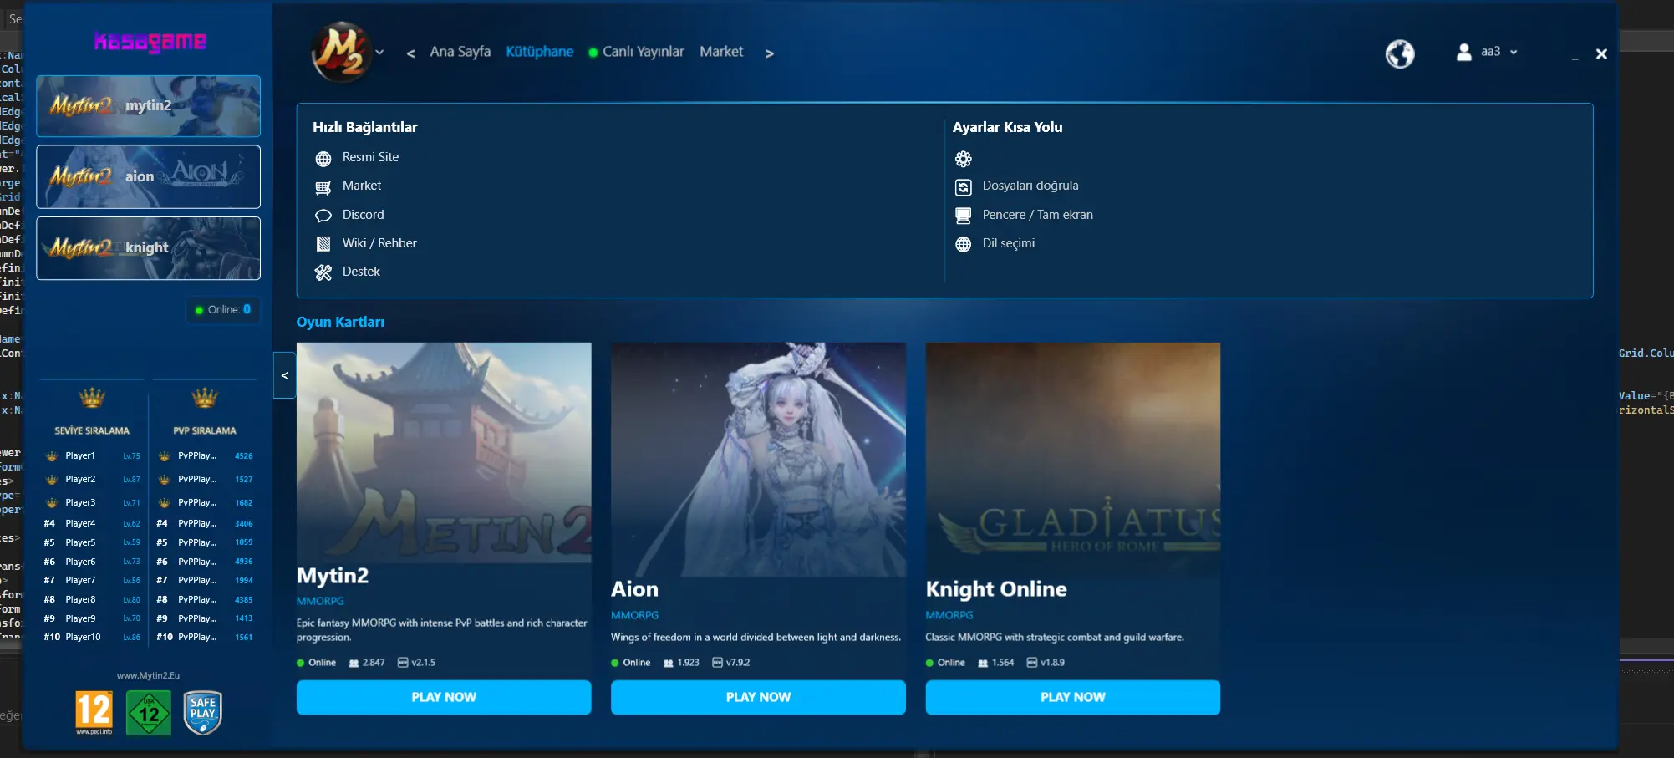Select the knight server in sidebar
The image size is (1674, 758).
pyautogui.click(x=148, y=248)
